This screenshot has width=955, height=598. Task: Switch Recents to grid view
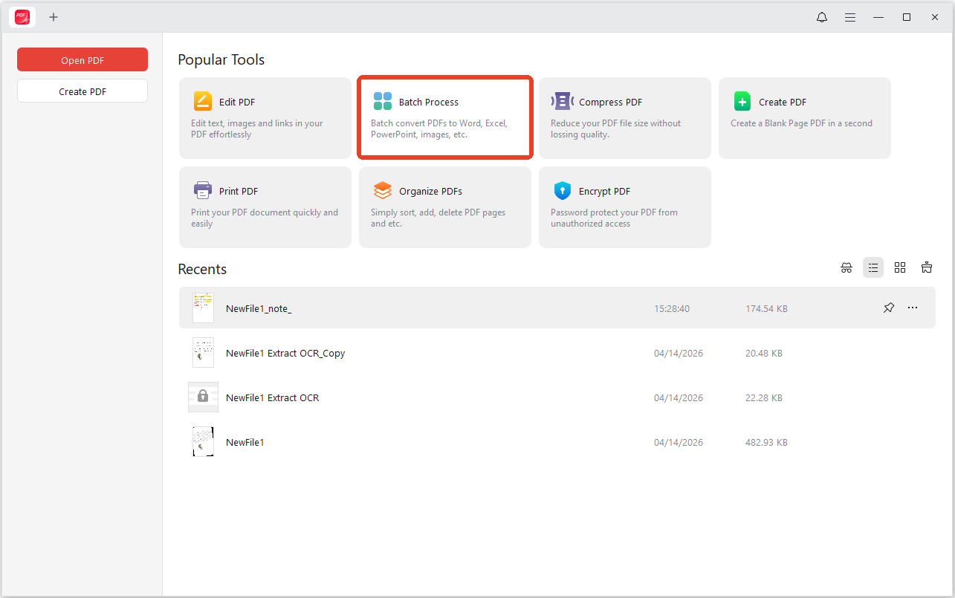click(x=900, y=267)
